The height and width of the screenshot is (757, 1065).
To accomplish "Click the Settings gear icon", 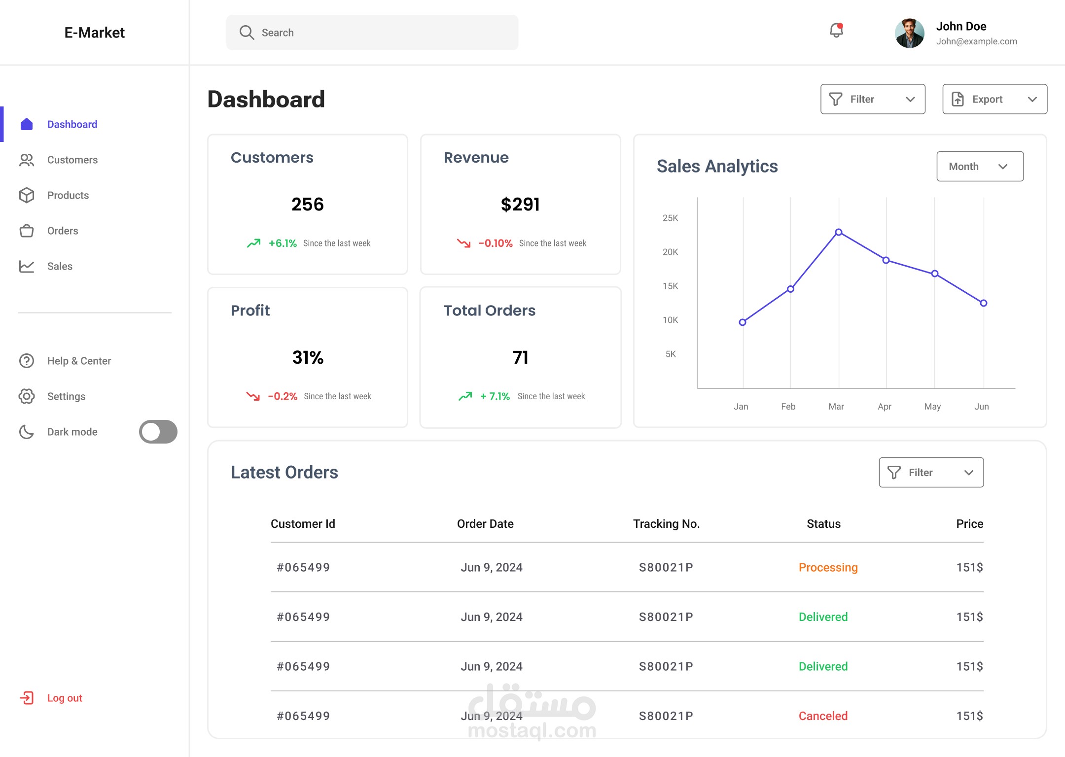I will click(27, 396).
